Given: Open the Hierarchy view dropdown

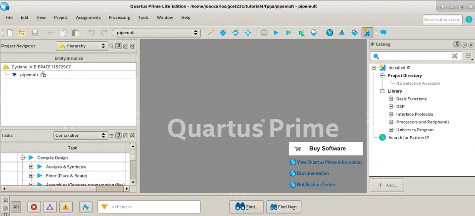Looking at the screenshot, I should click(x=82, y=46).
